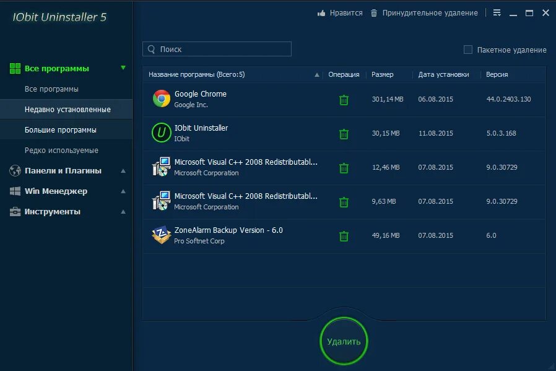
Task: Click the Google Inc. publisher text
Action: tap(191, 105)
